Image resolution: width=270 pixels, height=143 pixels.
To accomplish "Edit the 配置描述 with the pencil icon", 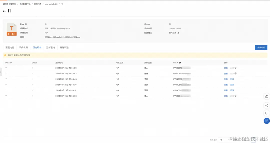I will click(178, 33).
